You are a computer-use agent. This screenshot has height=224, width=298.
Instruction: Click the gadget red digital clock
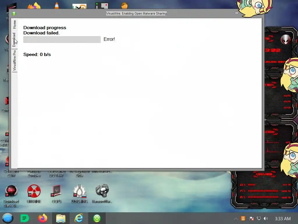pos(273,50)
